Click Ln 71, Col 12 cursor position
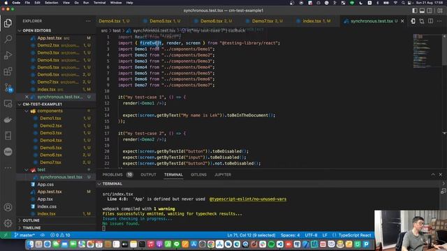Image resolution: width=447 pixels, height=251 pixels. pos(251,235)
